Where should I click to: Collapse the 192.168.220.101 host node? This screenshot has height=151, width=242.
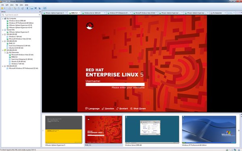coord(3,41)
